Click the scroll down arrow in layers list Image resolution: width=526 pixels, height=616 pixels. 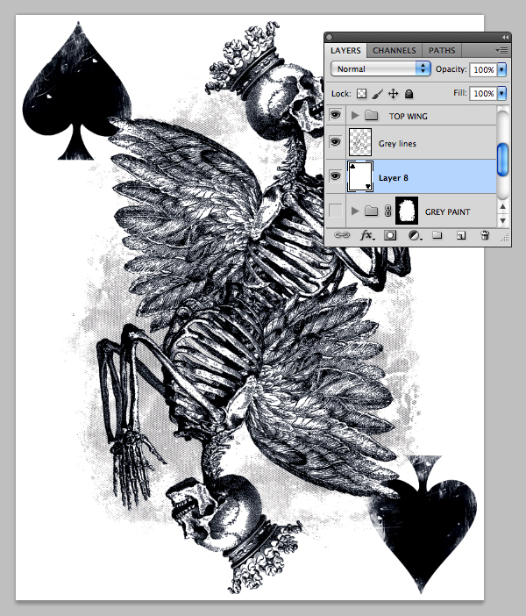503,220
